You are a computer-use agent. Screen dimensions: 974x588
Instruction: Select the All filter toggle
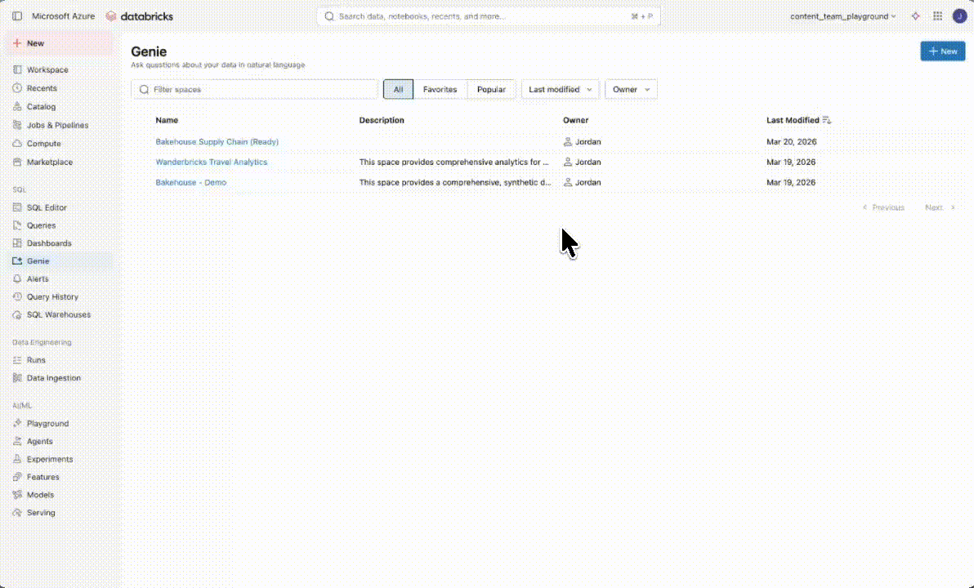398,90
